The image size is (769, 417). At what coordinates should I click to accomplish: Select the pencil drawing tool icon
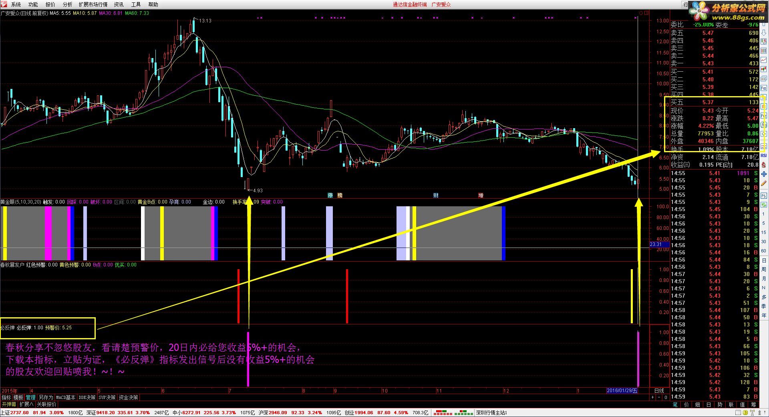click(763, 183)
